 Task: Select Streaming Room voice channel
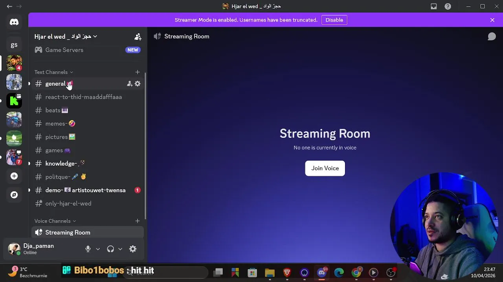[87, 233]
